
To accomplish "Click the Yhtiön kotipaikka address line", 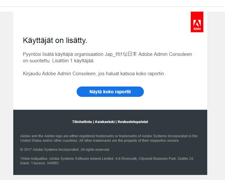I will 107,159.
